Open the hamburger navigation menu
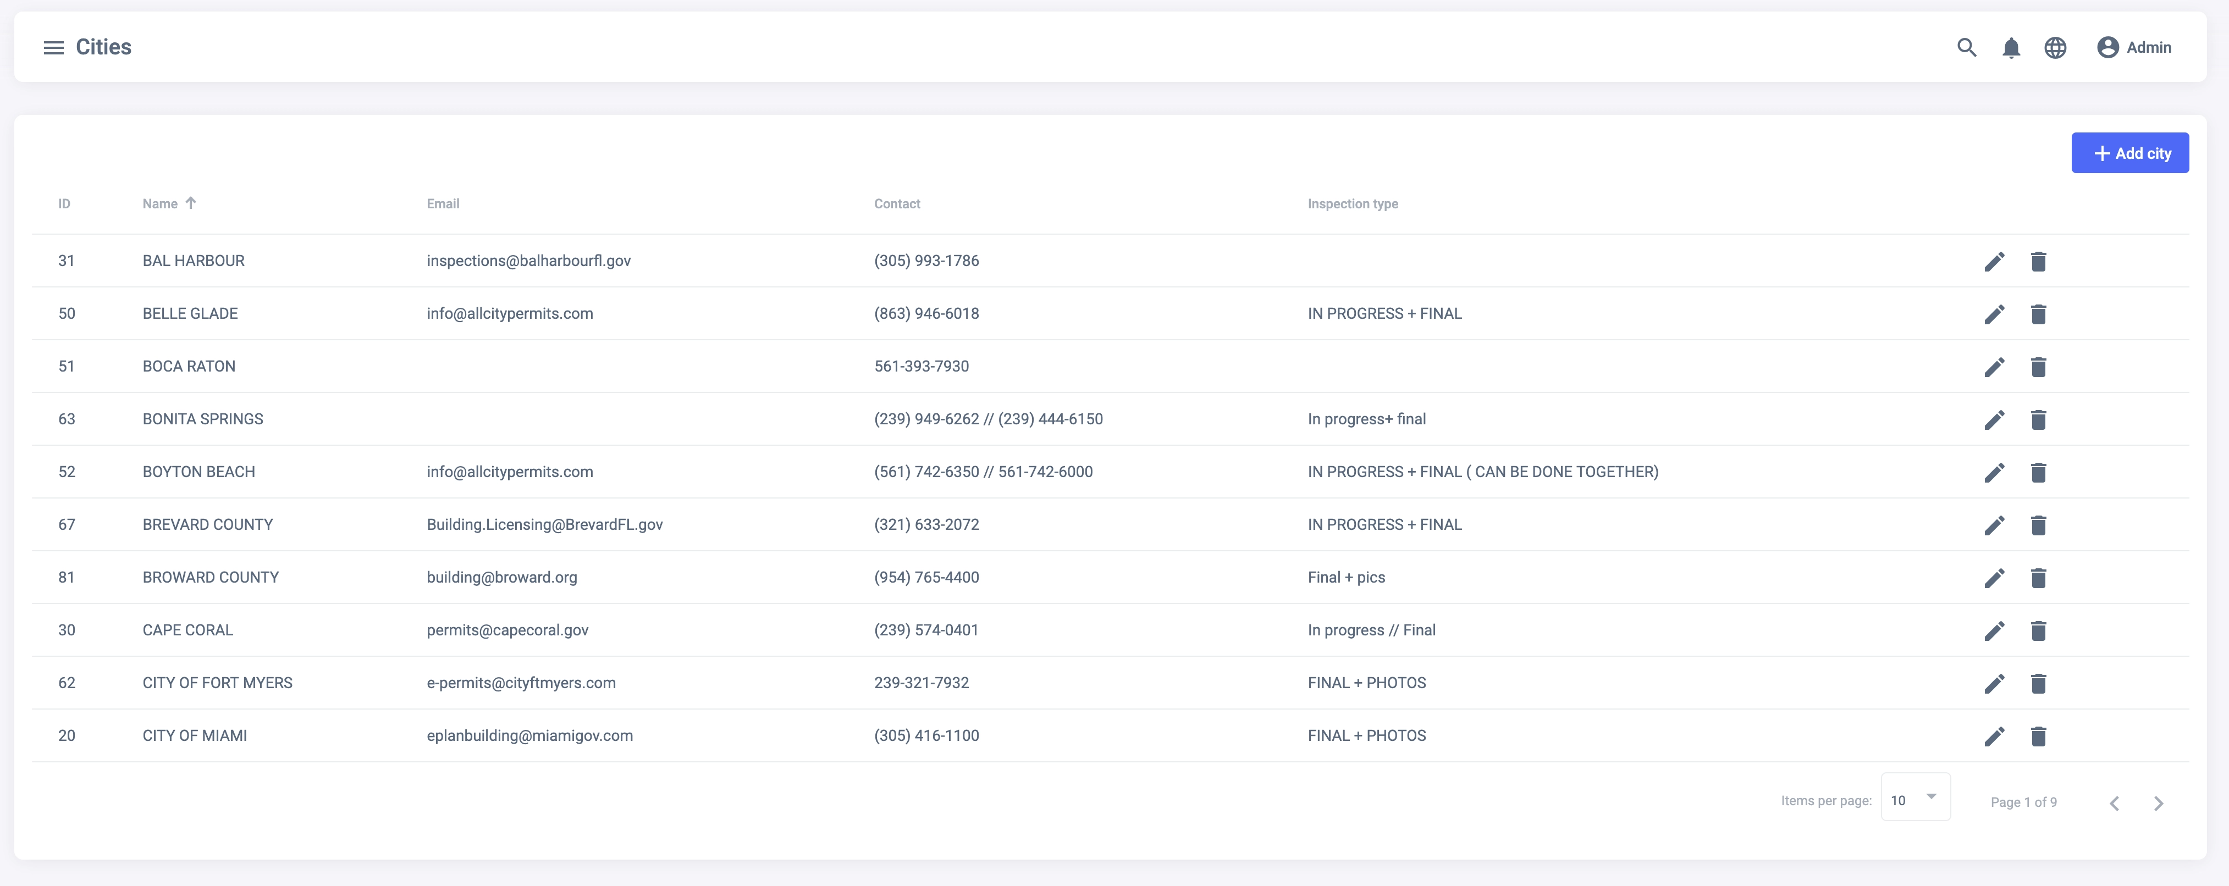 54,48
